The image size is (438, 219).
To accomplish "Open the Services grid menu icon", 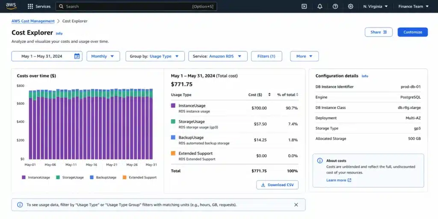I will tap(30, 6).
